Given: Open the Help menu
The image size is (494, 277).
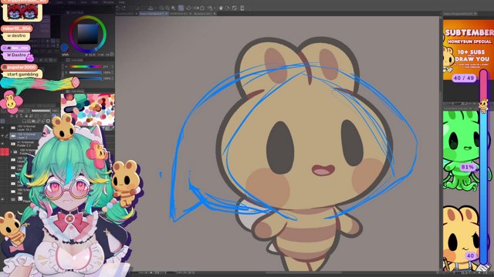Looking at the screenshot, I should [122, 2].
